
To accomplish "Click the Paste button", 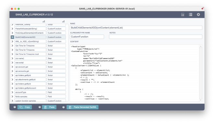I will 49,107.
